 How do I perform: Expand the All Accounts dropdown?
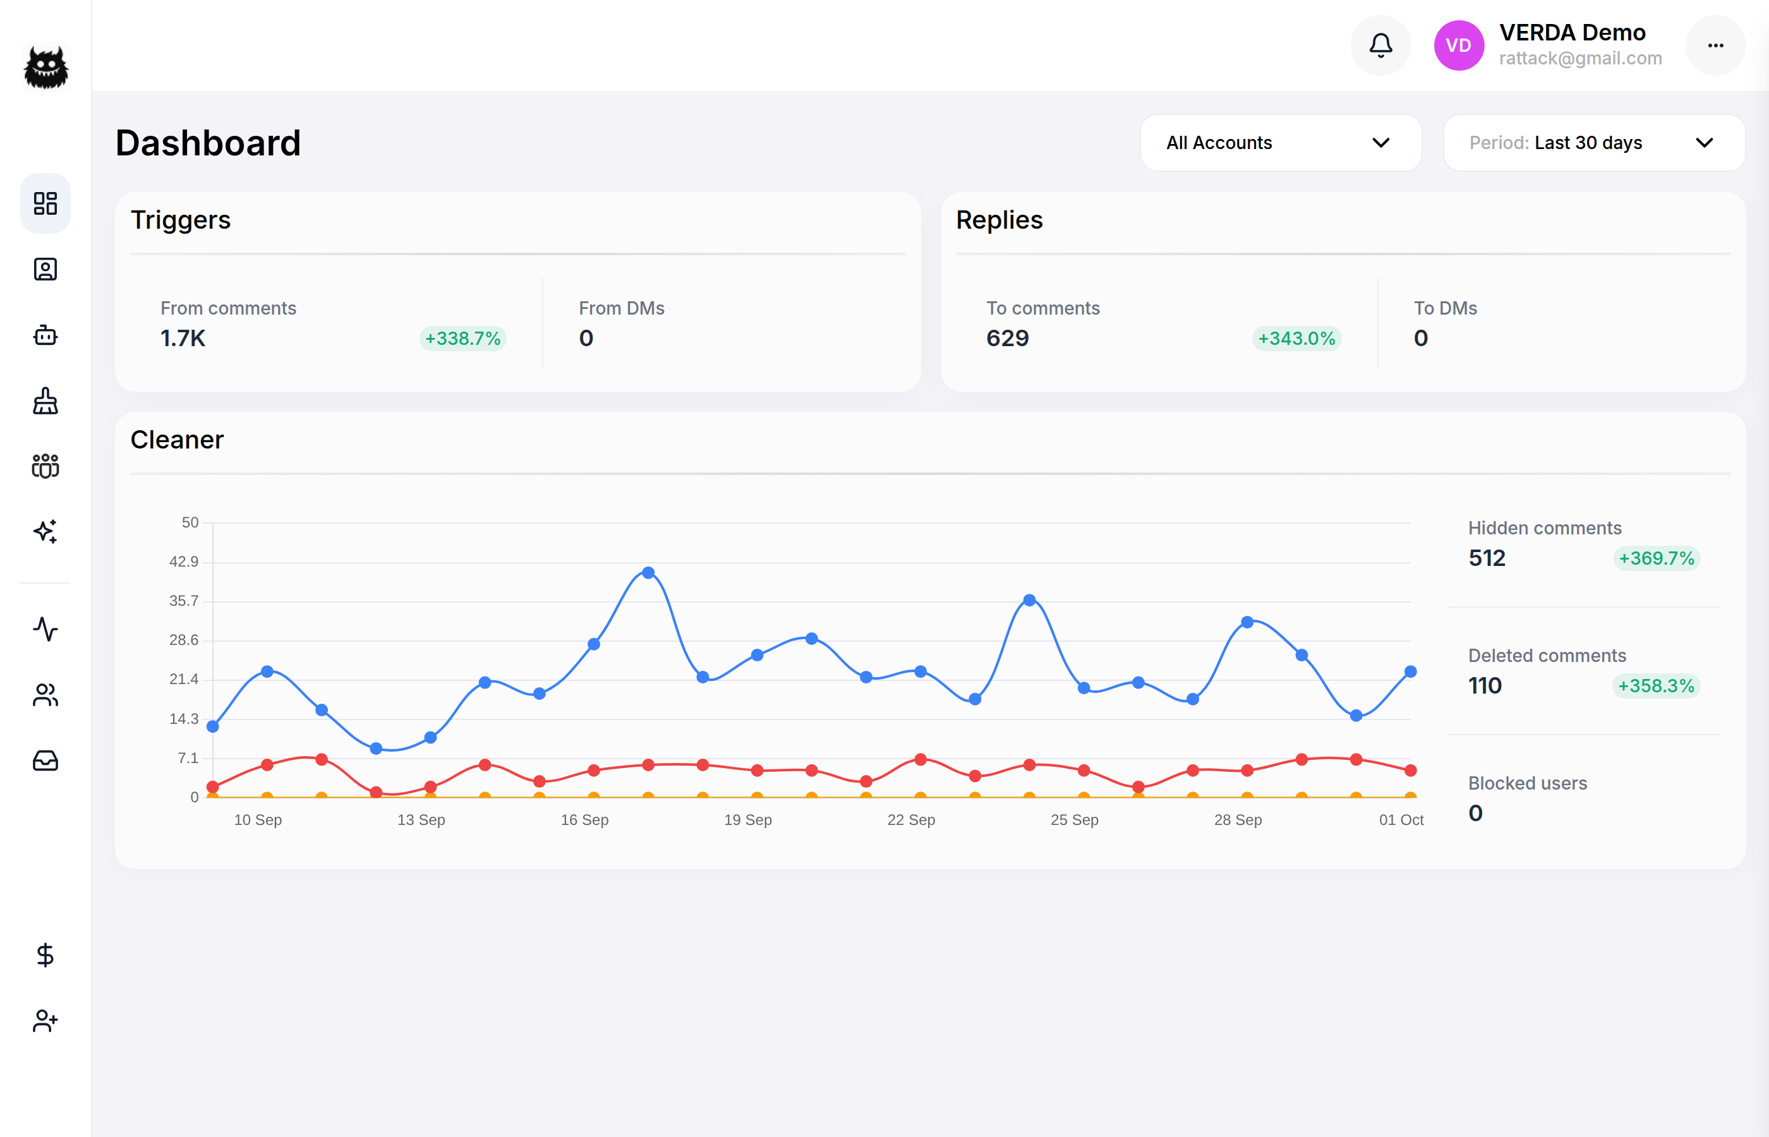(1281, 143)
